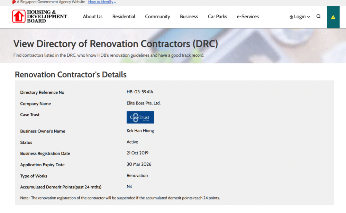This screenshot has width=346, height=213.
Task: Click the Status label
Action: 26,142
